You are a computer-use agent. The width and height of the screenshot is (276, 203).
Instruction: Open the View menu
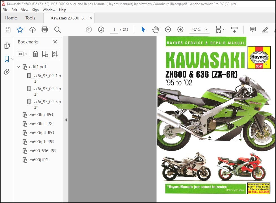tap(25, 10)
